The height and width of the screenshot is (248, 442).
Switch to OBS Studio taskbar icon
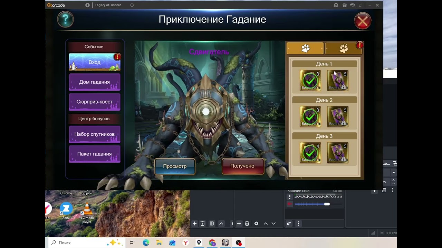(239, 243)
